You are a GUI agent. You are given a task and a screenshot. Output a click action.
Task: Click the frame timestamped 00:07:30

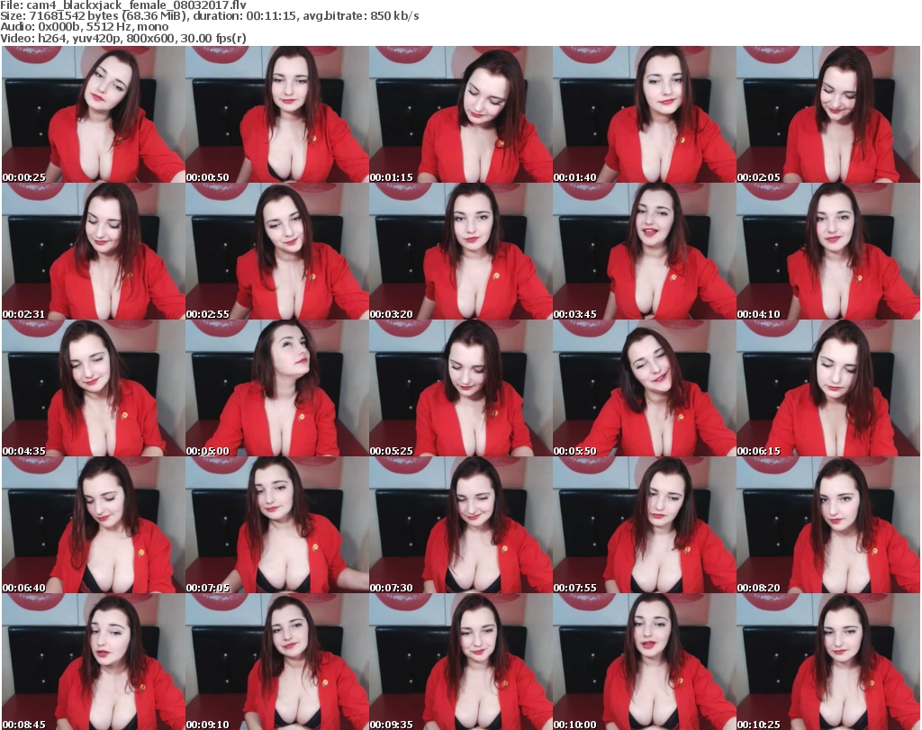(x=460, y=526)
